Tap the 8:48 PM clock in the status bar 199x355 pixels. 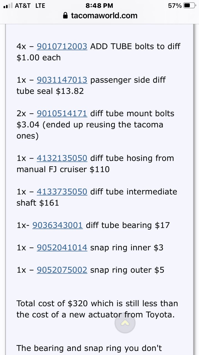pos(99,6)
